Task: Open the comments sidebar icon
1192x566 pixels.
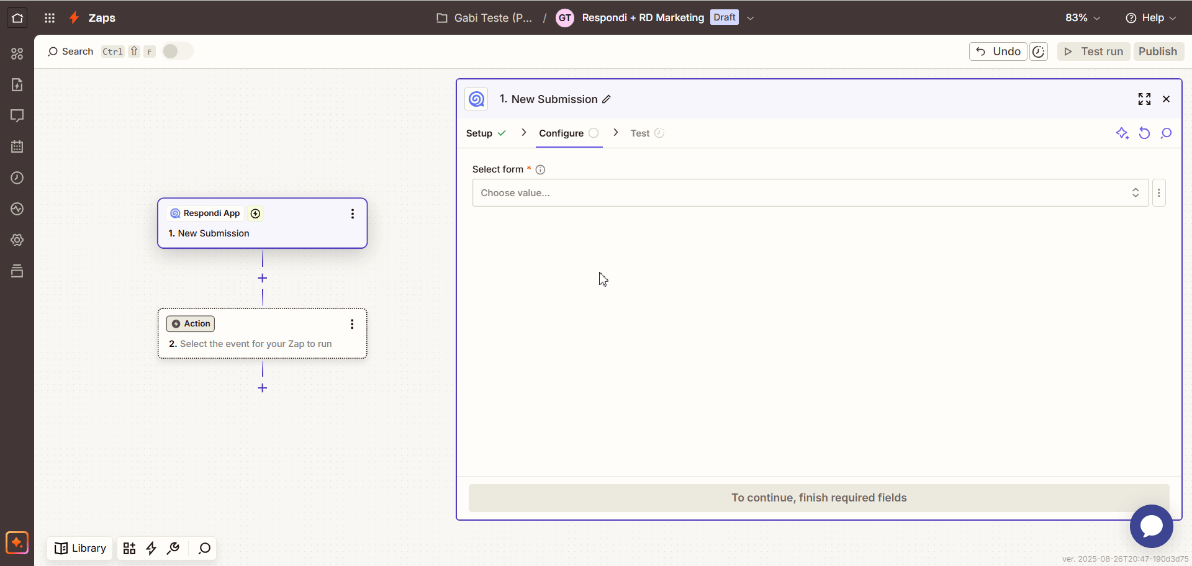Action: (x=17, y=116)
